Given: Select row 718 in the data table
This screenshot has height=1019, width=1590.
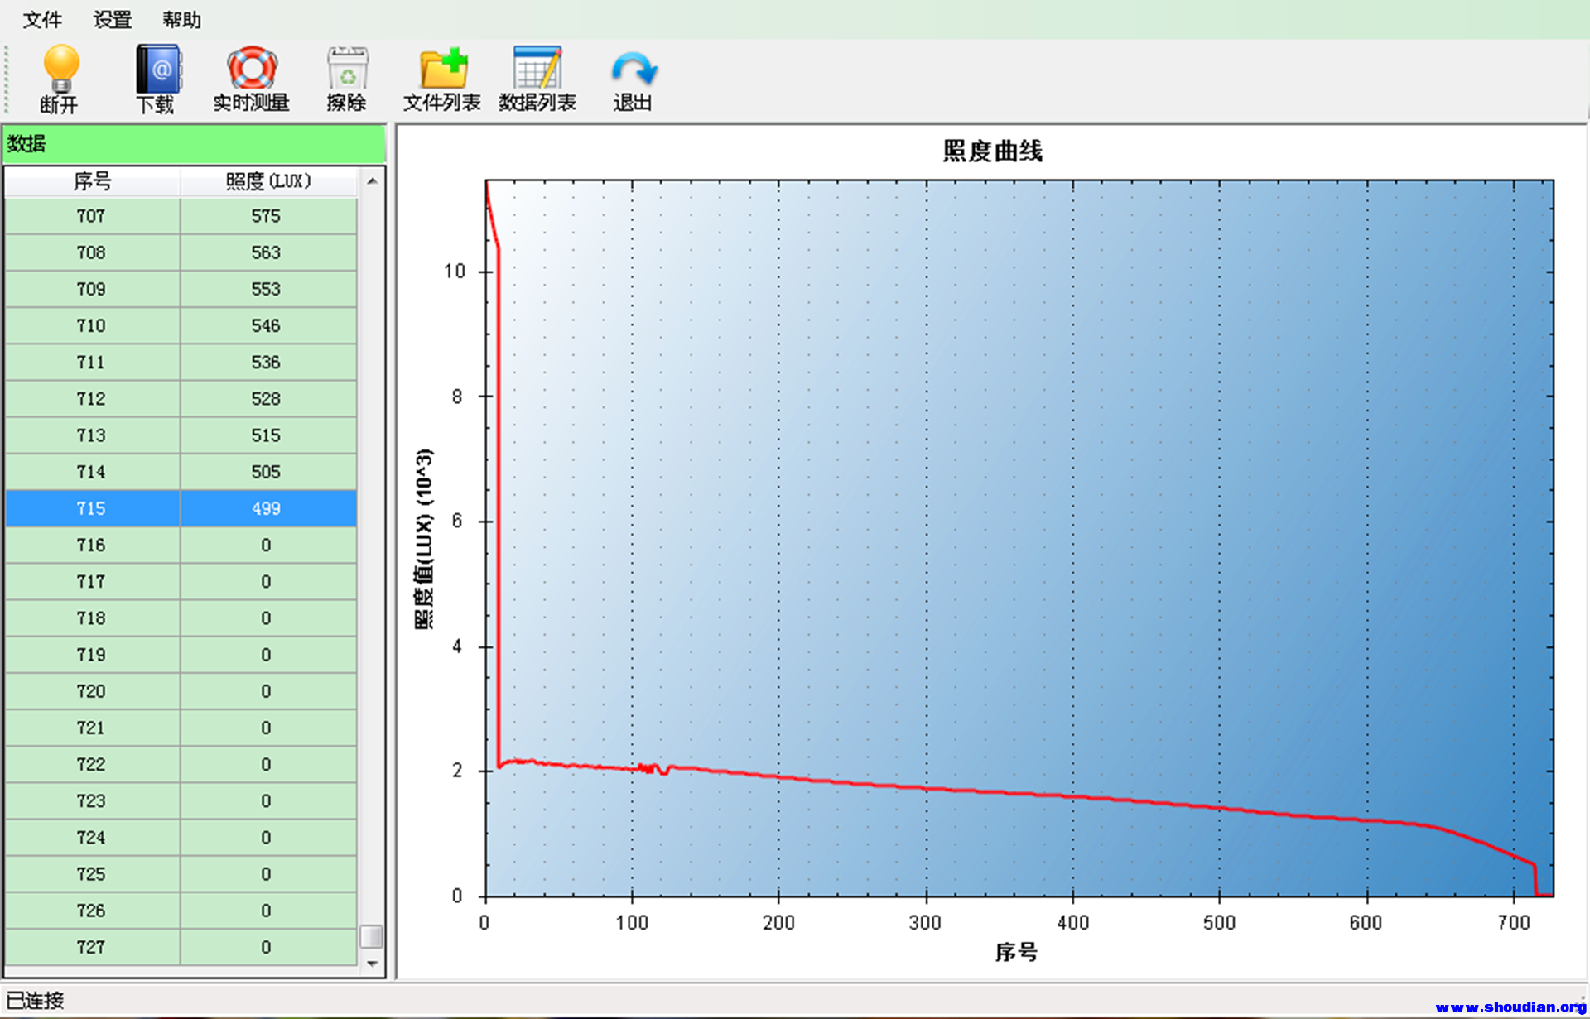Looking at the screenshot, I should [181, 618].
